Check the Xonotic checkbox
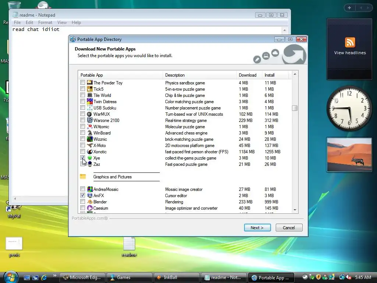 [82, 151]
